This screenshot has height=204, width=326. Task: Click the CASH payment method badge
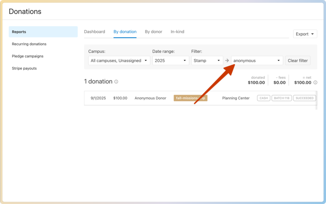point(264,98)
